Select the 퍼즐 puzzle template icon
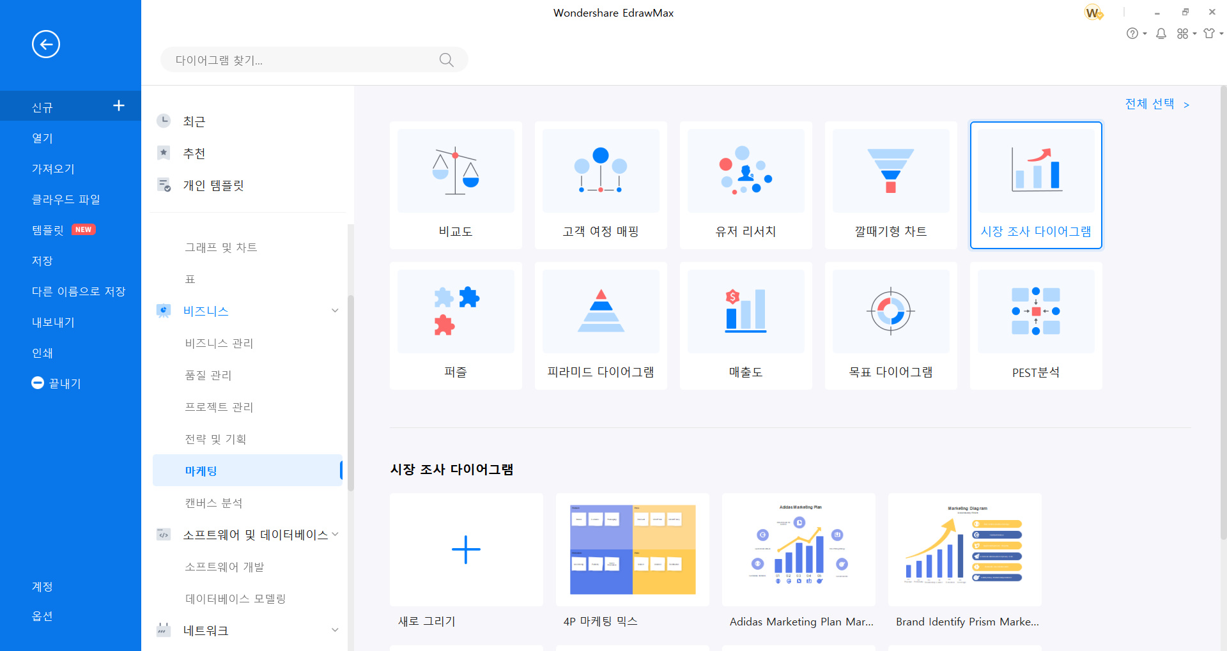1227x651 pixels. (455, 311)
